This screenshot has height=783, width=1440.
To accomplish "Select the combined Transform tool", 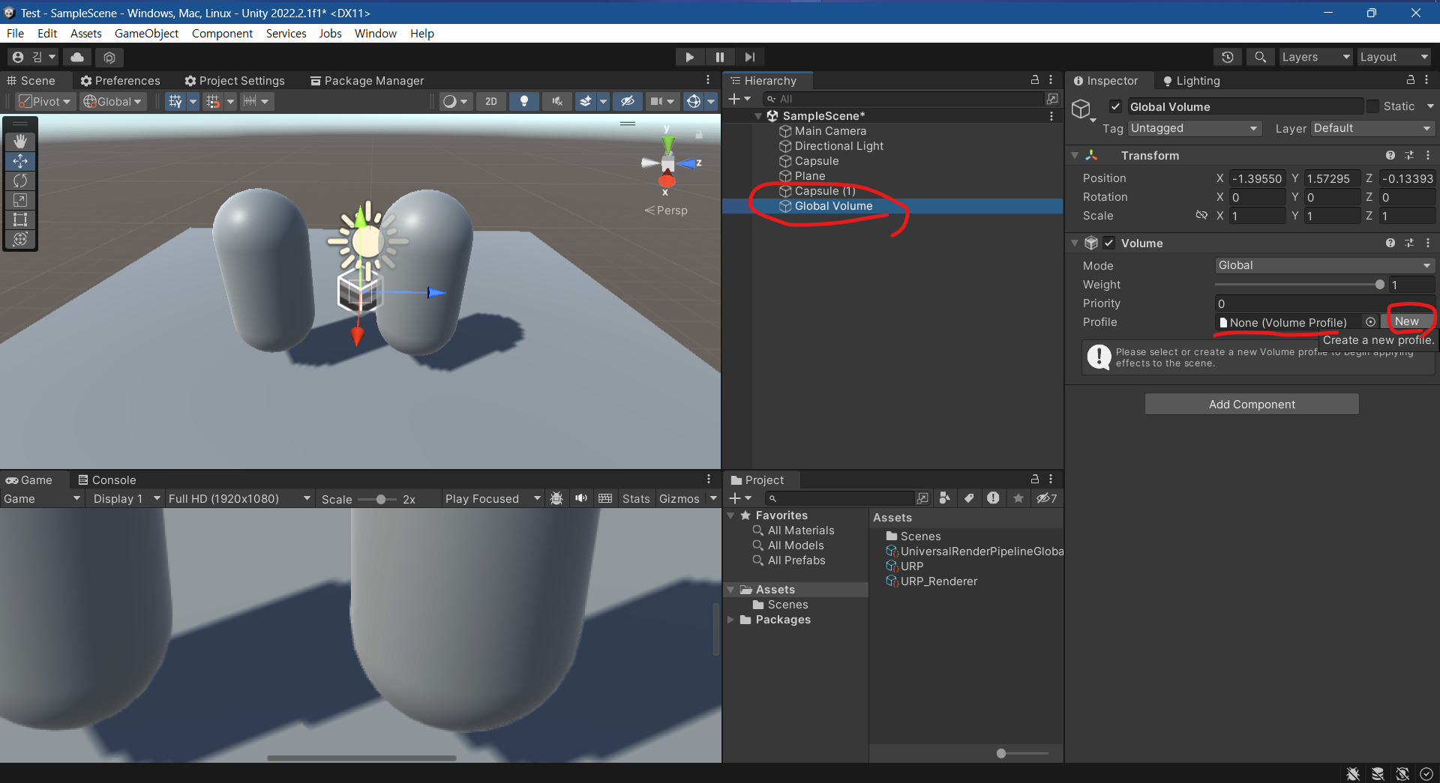I will [x=20, y=239].
